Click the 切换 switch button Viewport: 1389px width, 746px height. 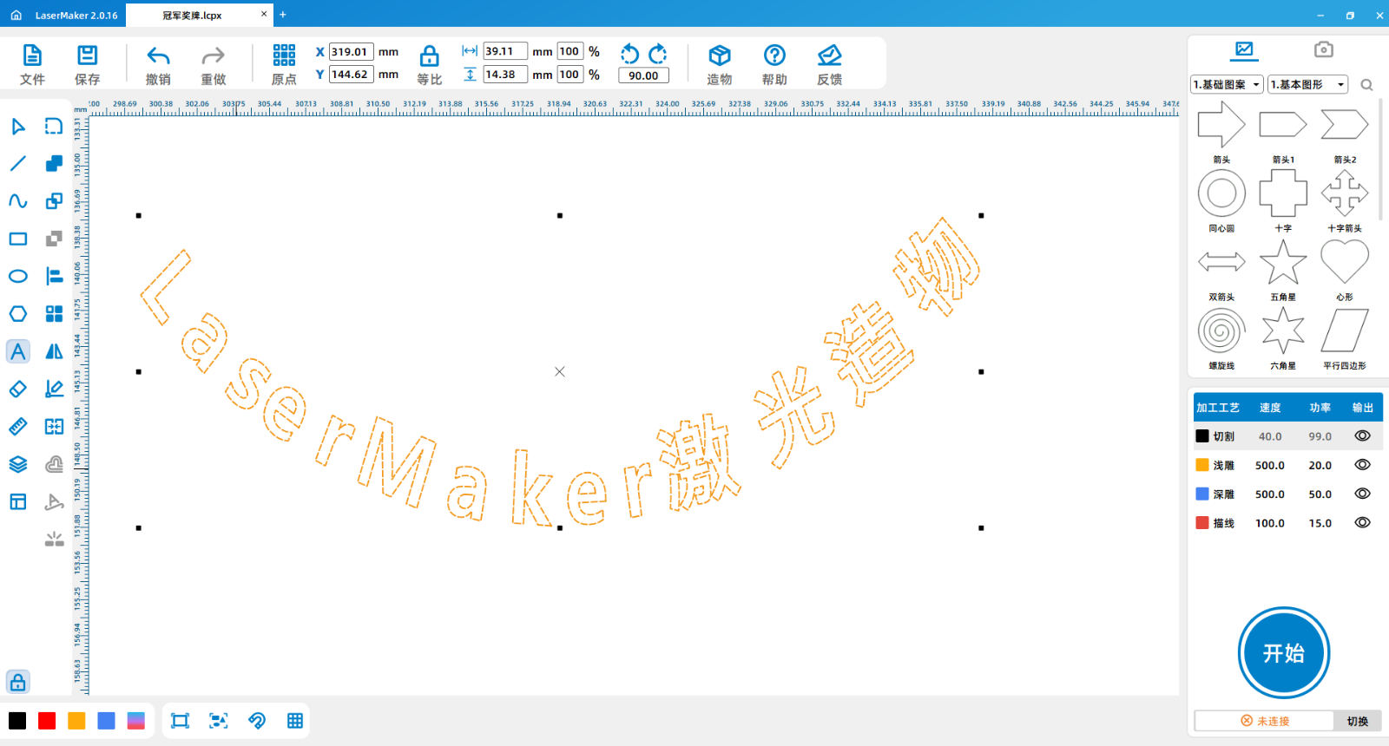point(1357,722)
